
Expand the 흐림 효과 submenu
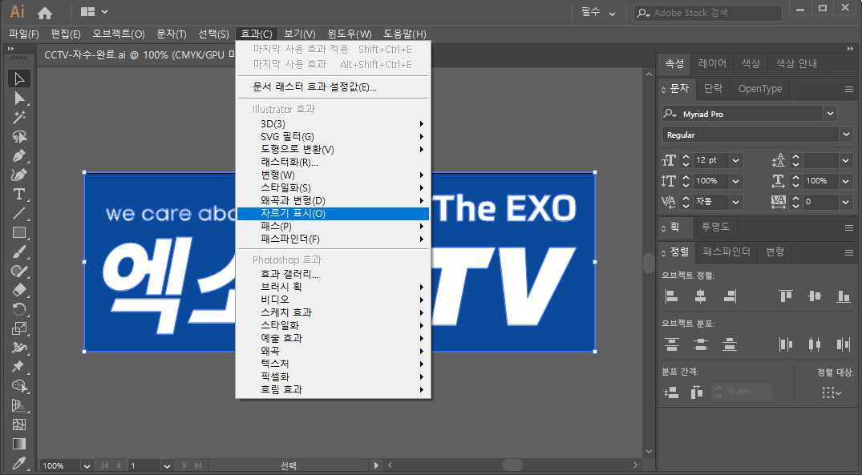pyautogui.click(x=333, y=389)
